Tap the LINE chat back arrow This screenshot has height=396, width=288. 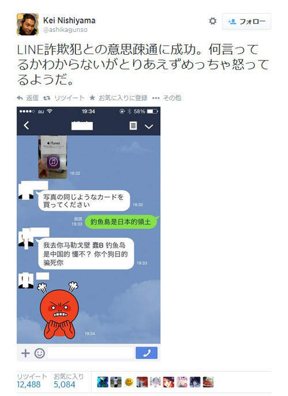26,125
